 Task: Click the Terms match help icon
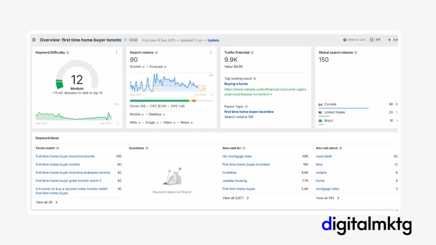(x=58, y=148)
